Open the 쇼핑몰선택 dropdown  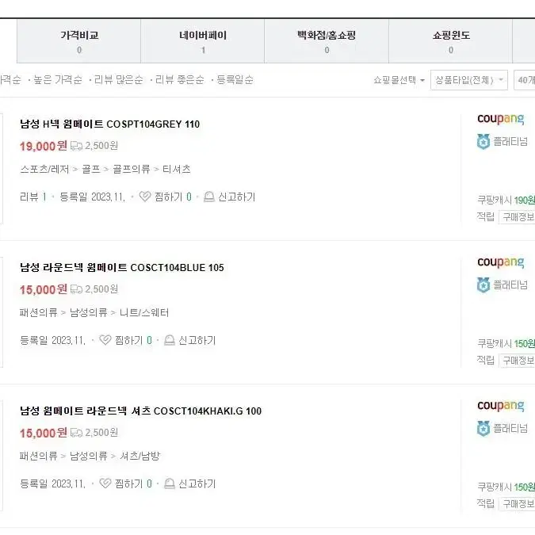pos(399,80)
